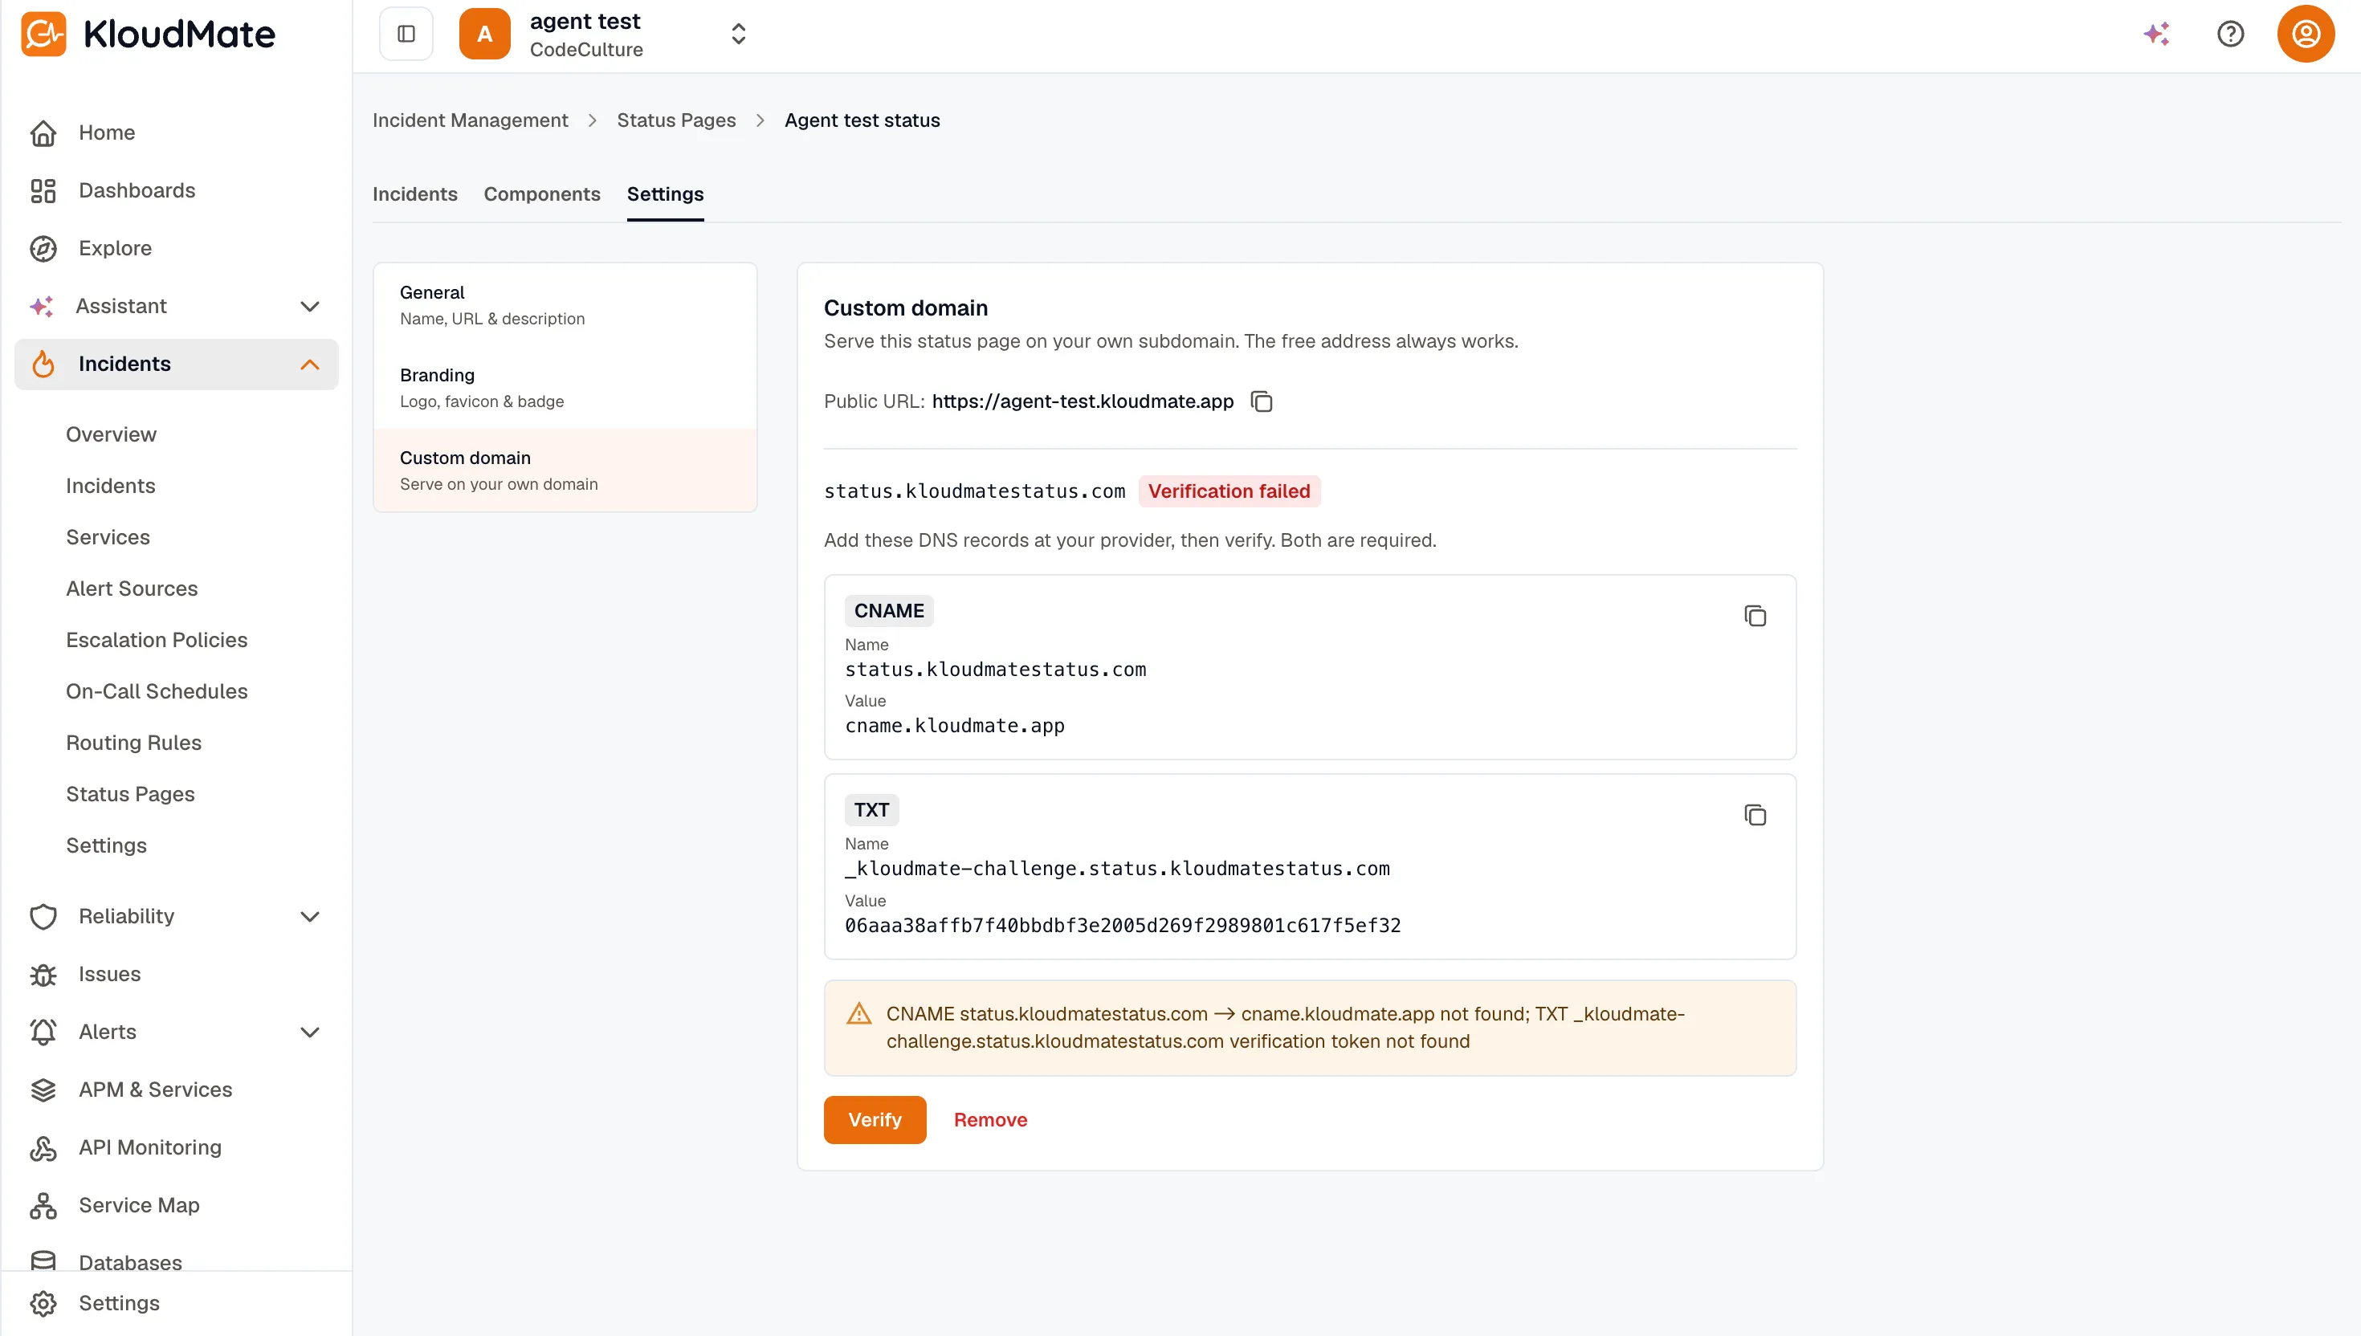Toggle the sidebar collapse button
The image size is (2361, 1336).
coord(406,34)
